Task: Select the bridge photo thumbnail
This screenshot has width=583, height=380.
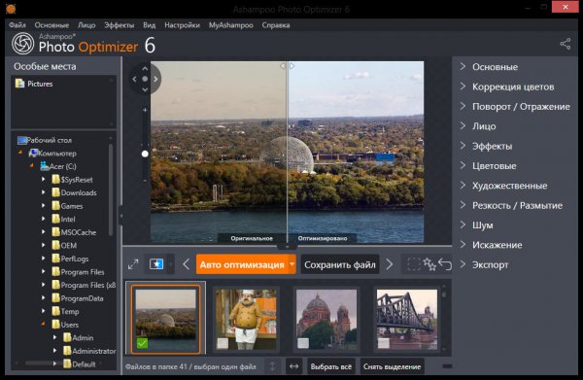Action: [x=407, y=320]
